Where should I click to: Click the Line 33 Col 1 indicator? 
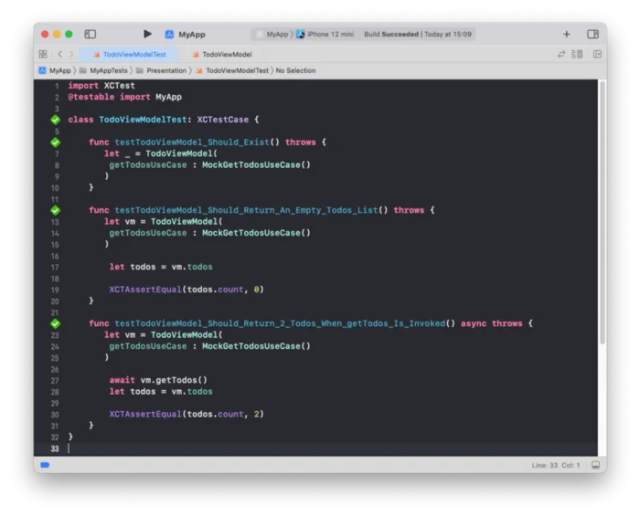(556, 465)
